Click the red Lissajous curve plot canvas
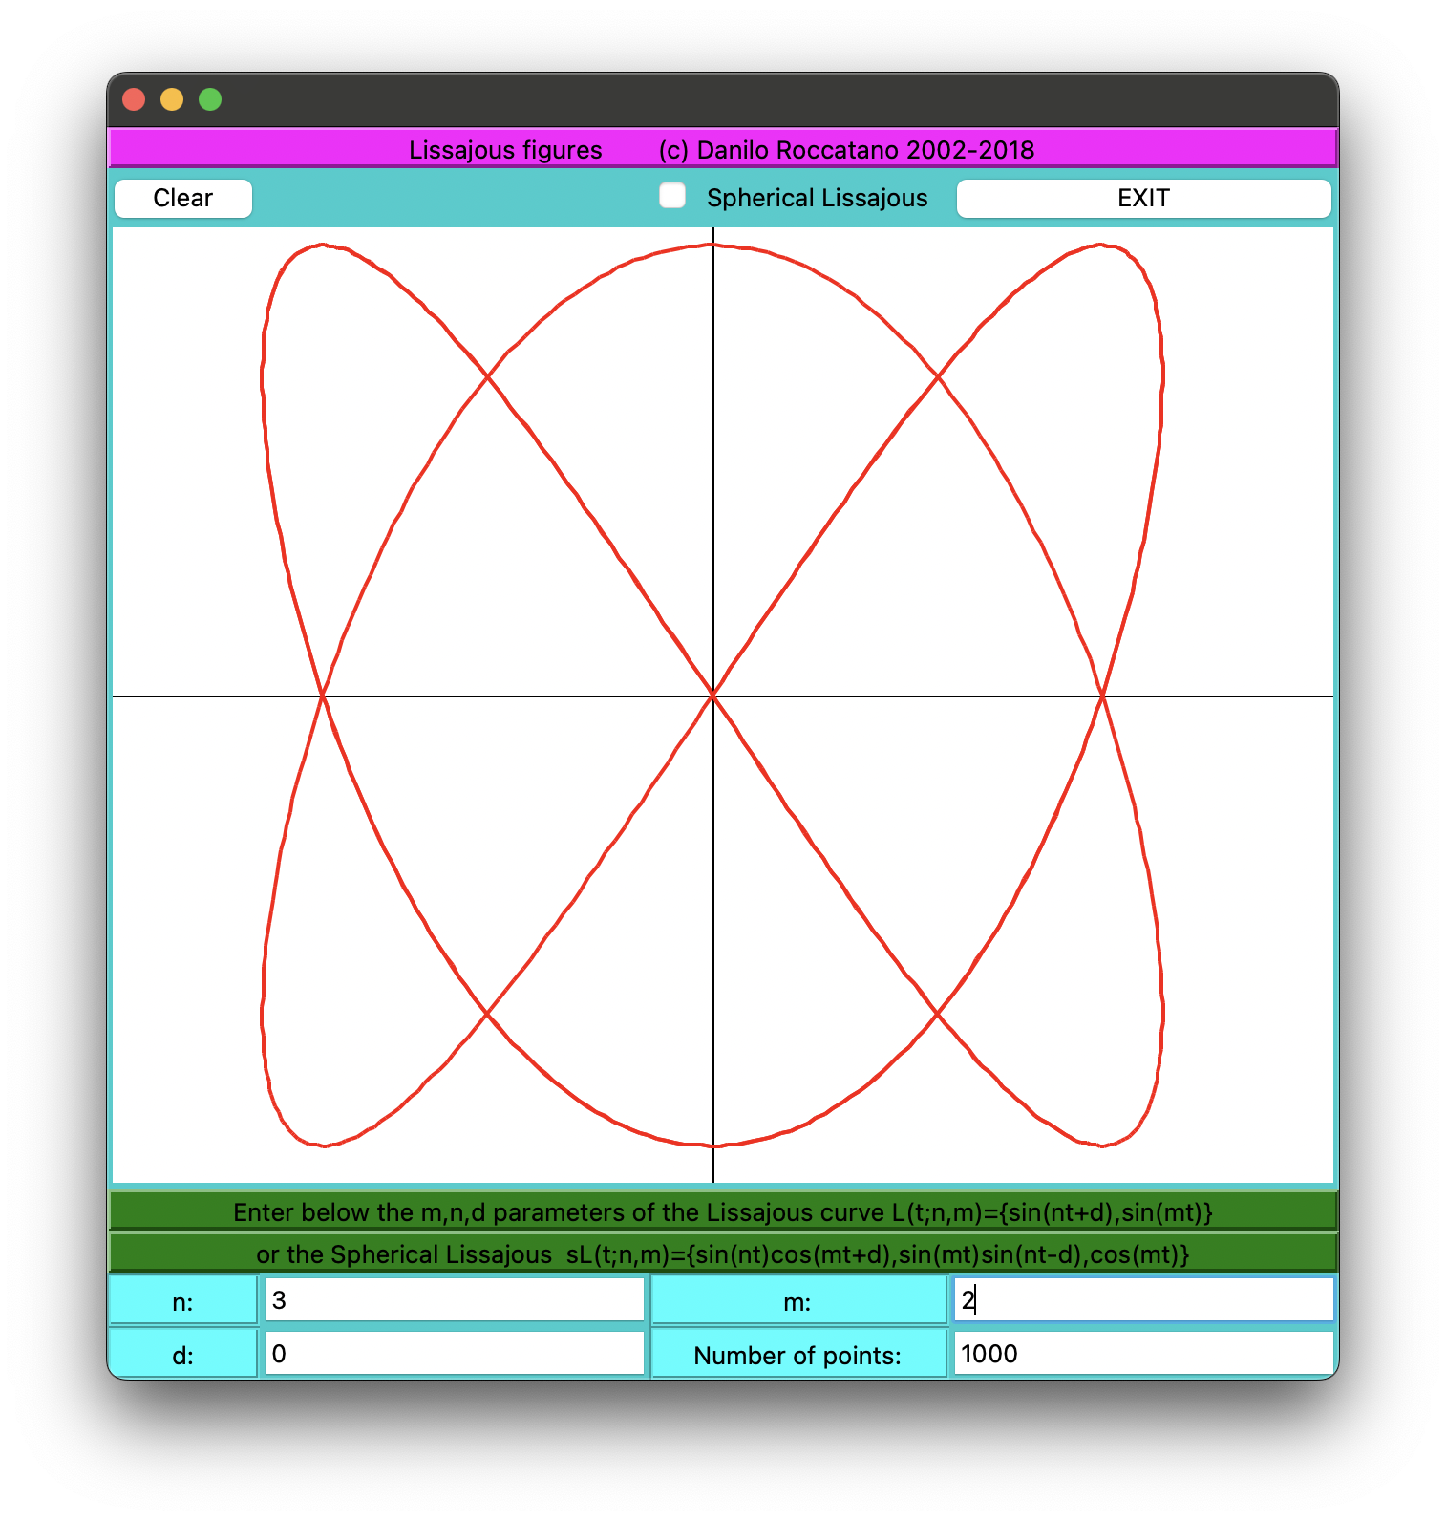The height and width of the screenshot is (1521, 1446). point(723,705)
